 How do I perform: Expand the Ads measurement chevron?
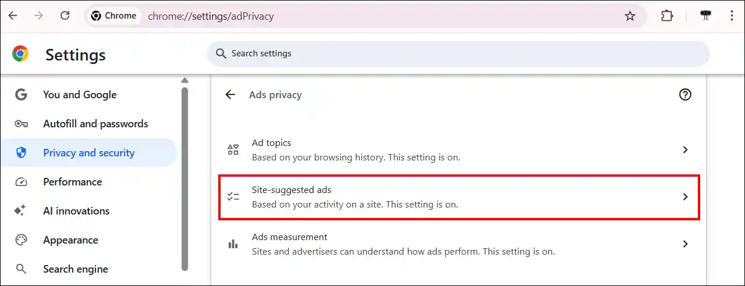685,244
